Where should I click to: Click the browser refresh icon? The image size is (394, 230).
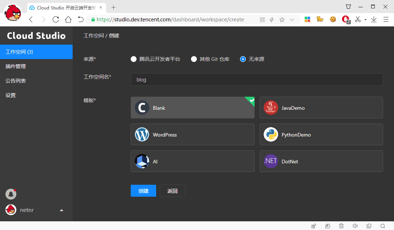(56, 20)
